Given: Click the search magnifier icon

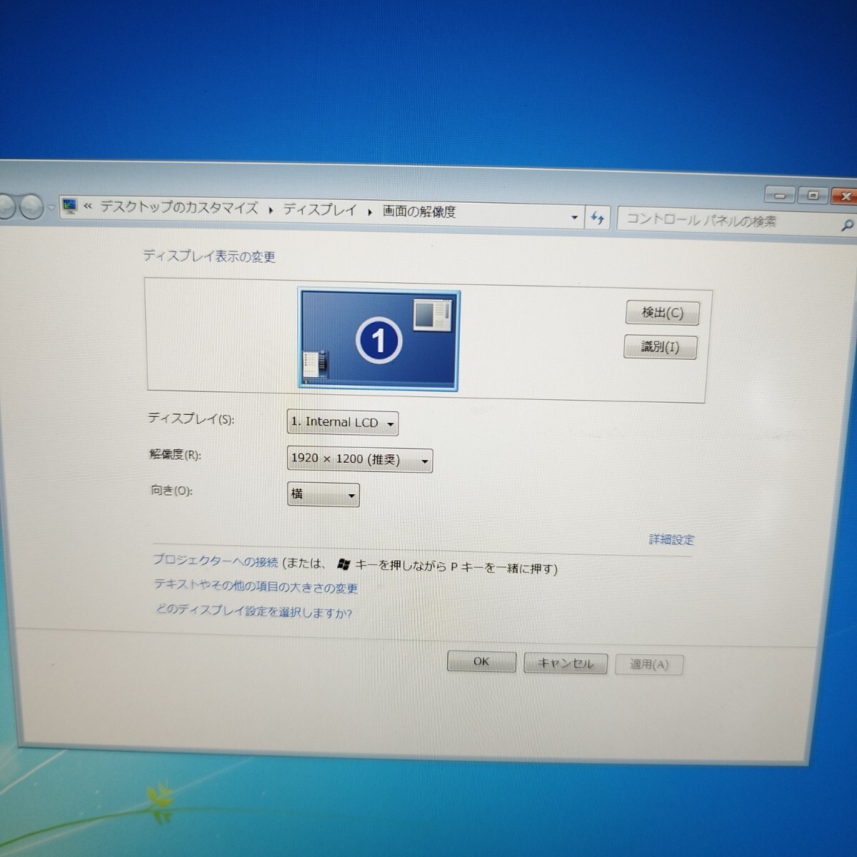Looking at the screenshot, I should [x=847, y=224].
